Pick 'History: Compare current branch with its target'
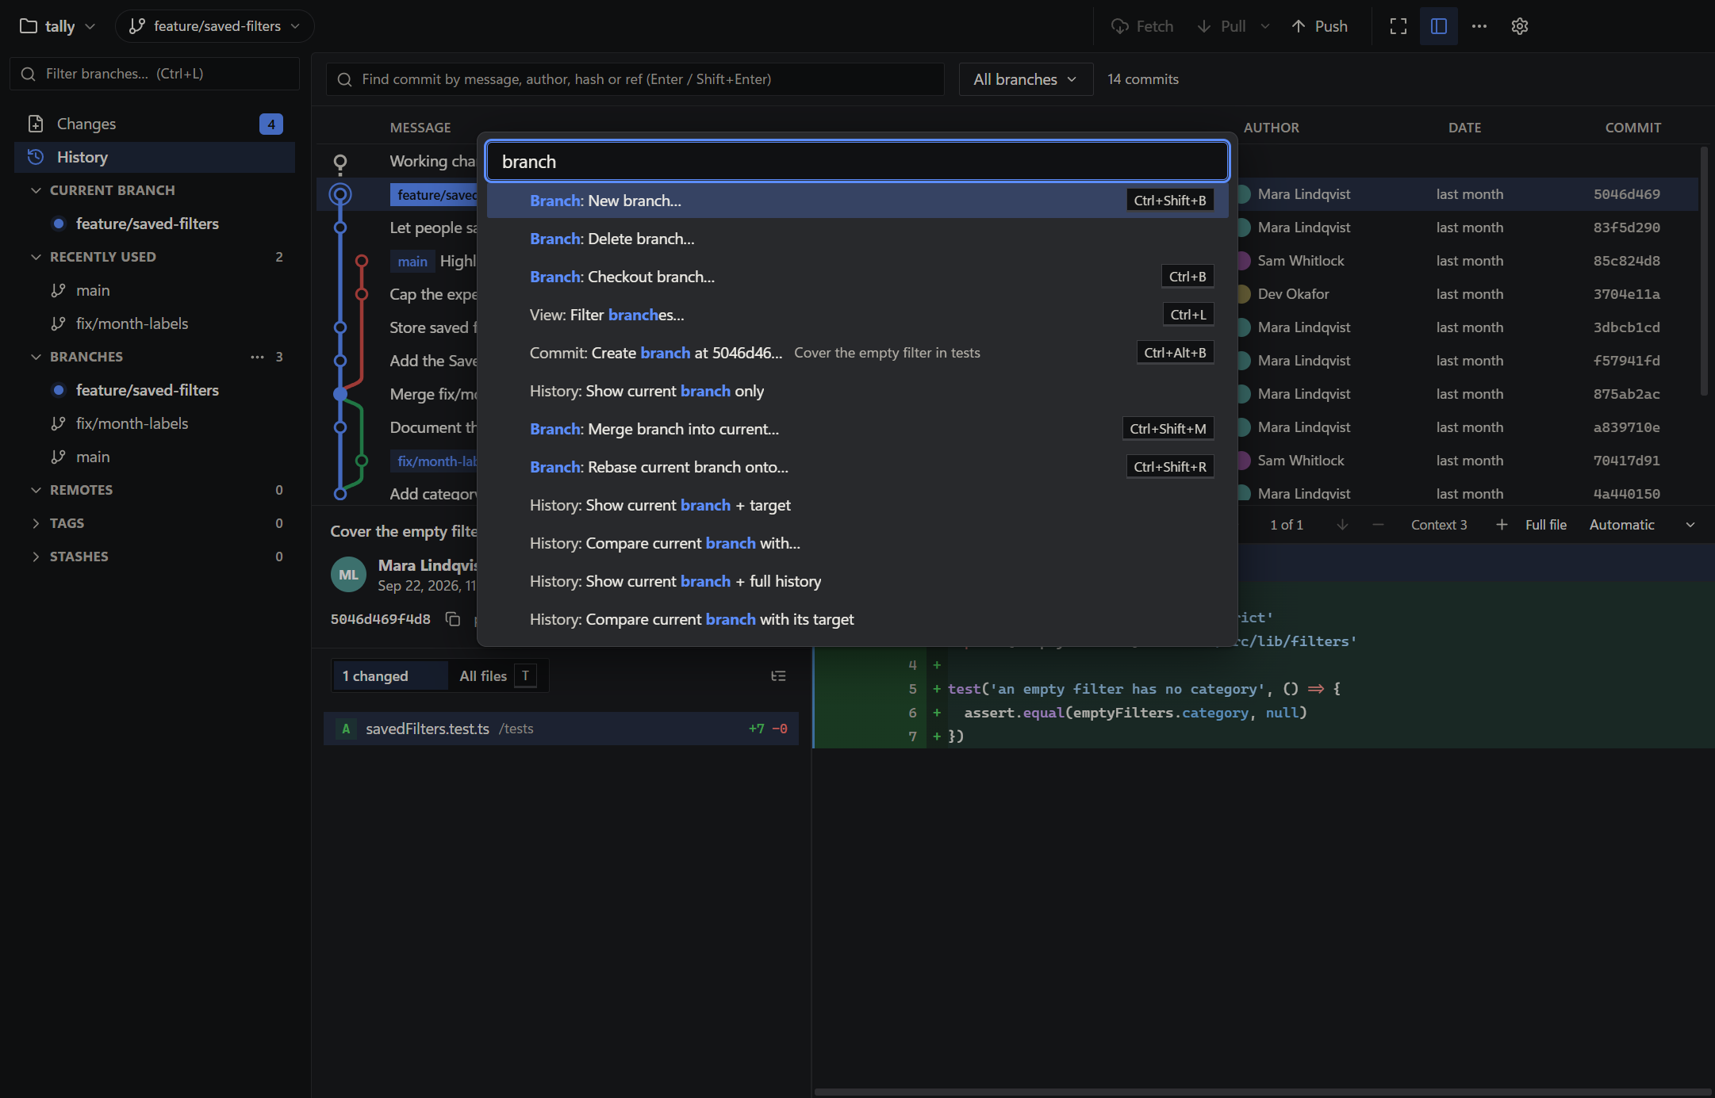This screenshot has height=1098, width=1715. coord(857,619)
